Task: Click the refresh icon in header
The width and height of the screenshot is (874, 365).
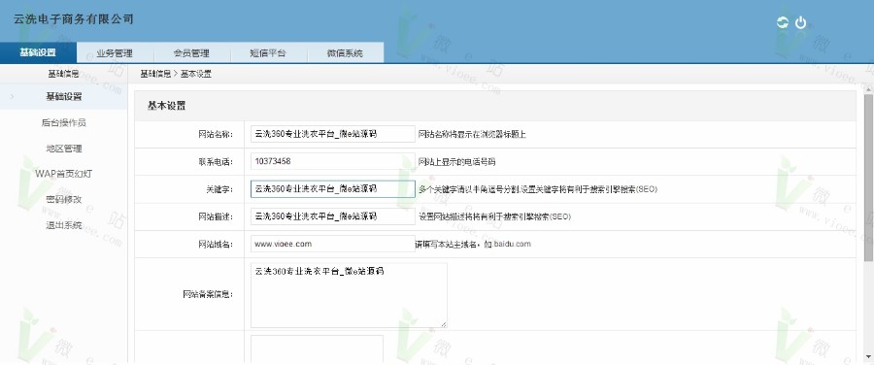Action: [783, 22]
